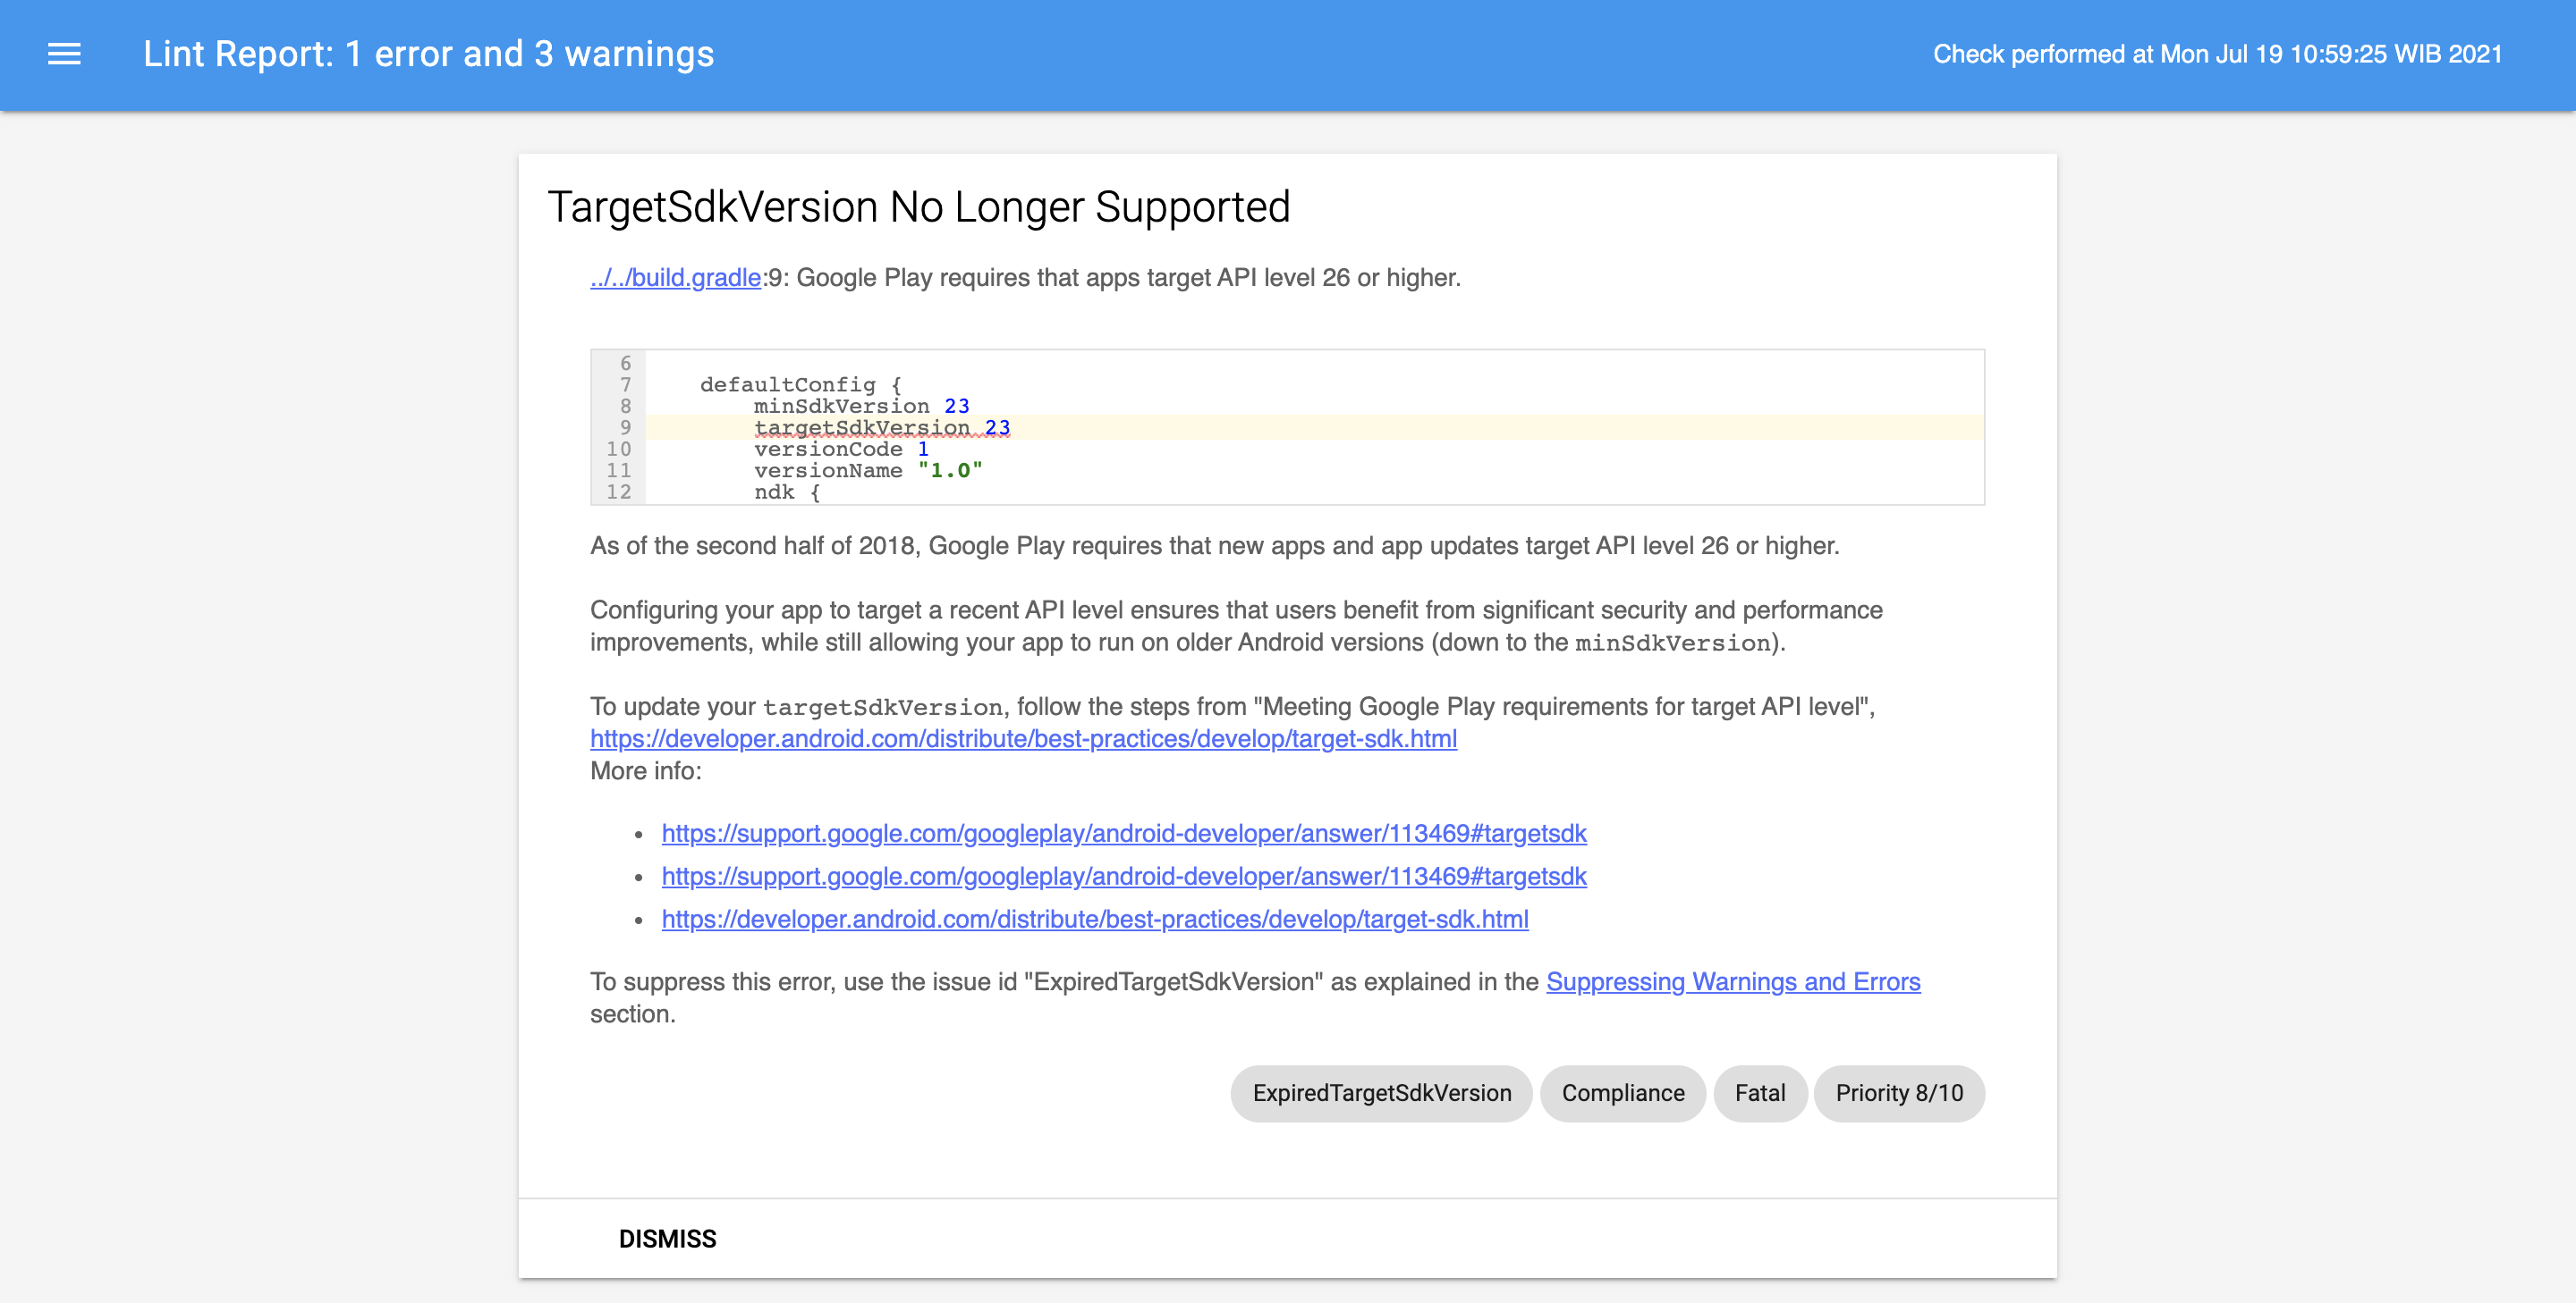2576x1303 pixels.
Task: Click the highlighted targetSdkVersion 23 code line
Action: pos(881,428)
